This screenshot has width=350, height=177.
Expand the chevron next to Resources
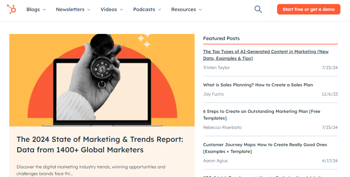tap(200, 10)
